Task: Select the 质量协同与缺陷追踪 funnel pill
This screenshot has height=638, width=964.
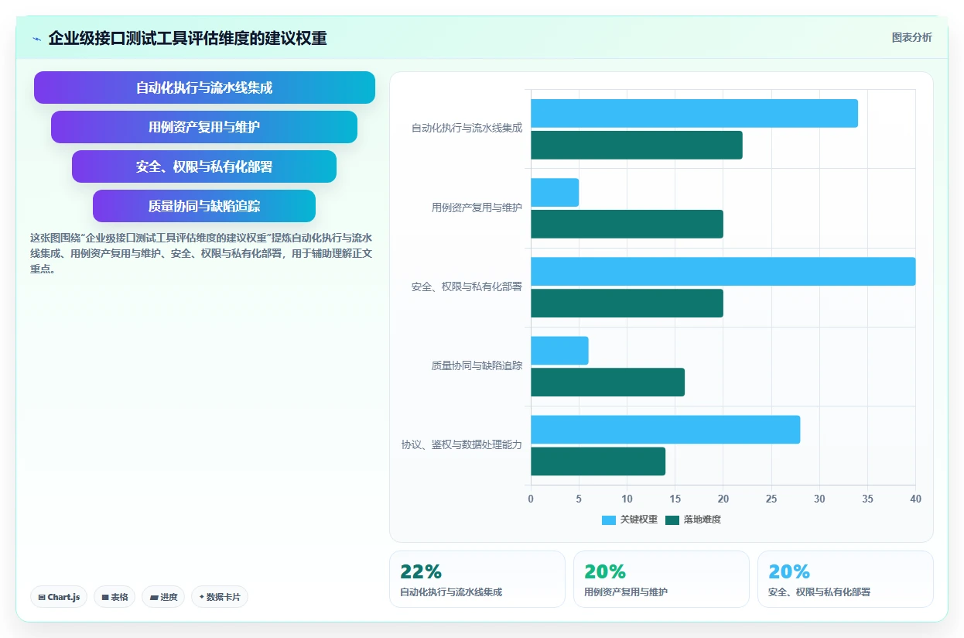Action: coord(204,206)
